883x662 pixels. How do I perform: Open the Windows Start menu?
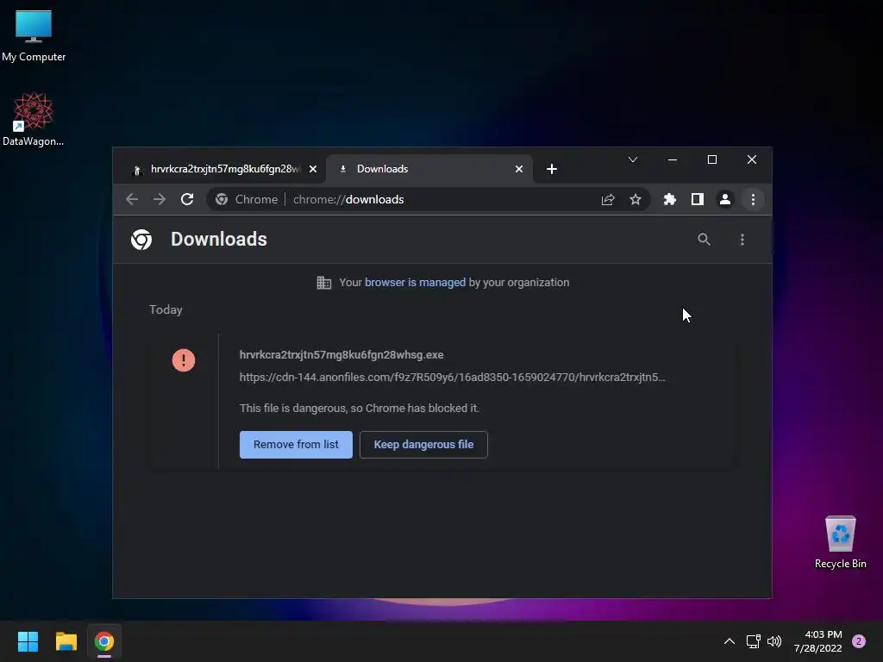coord(28,641)
